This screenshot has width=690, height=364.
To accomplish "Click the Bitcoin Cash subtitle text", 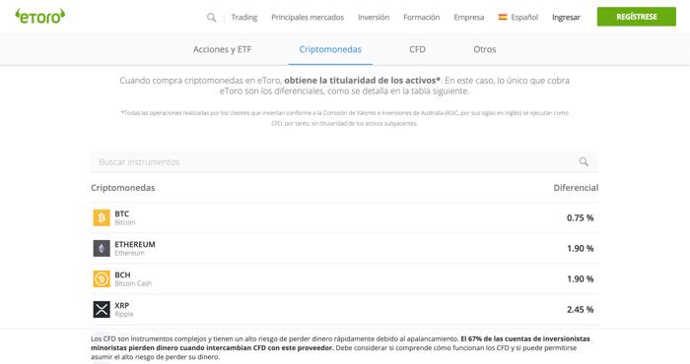I will tap(133, 283).
